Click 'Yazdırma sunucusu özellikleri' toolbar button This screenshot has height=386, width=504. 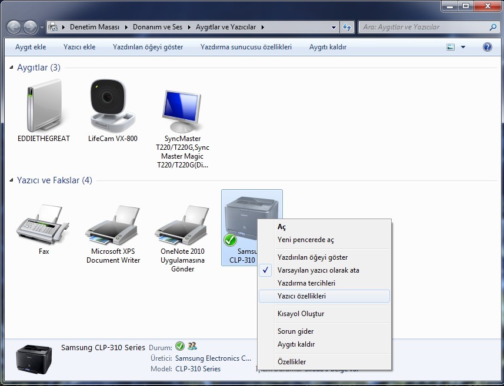coord(246,47)
